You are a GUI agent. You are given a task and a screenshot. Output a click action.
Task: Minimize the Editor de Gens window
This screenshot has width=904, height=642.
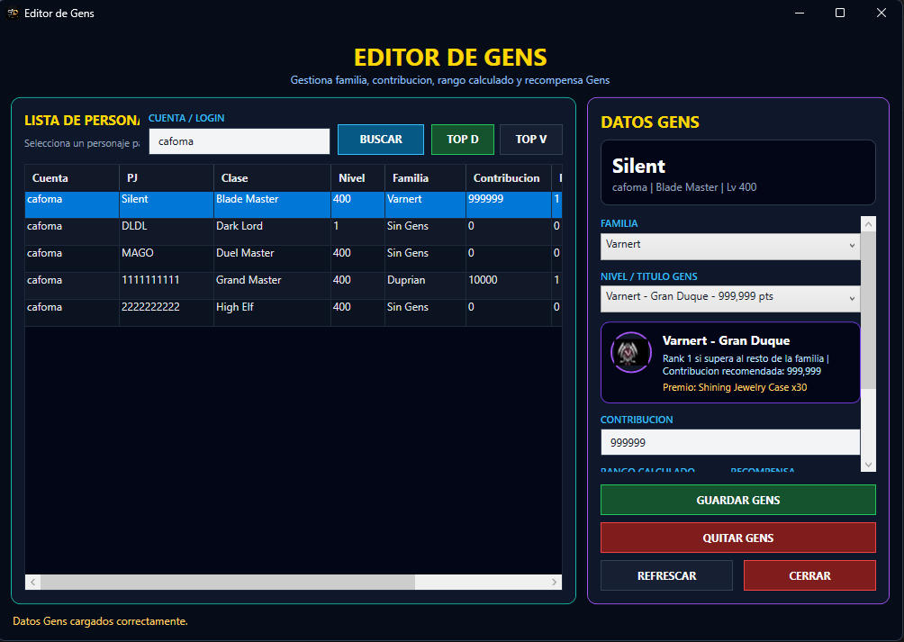[799, 13]
